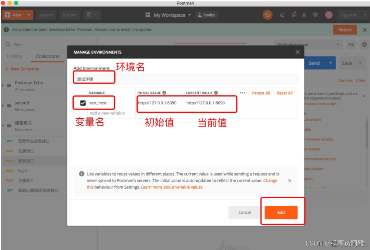Open the No Environment dropdown
Viewport: 370px width, 250px height.
[x=308, y=44]
